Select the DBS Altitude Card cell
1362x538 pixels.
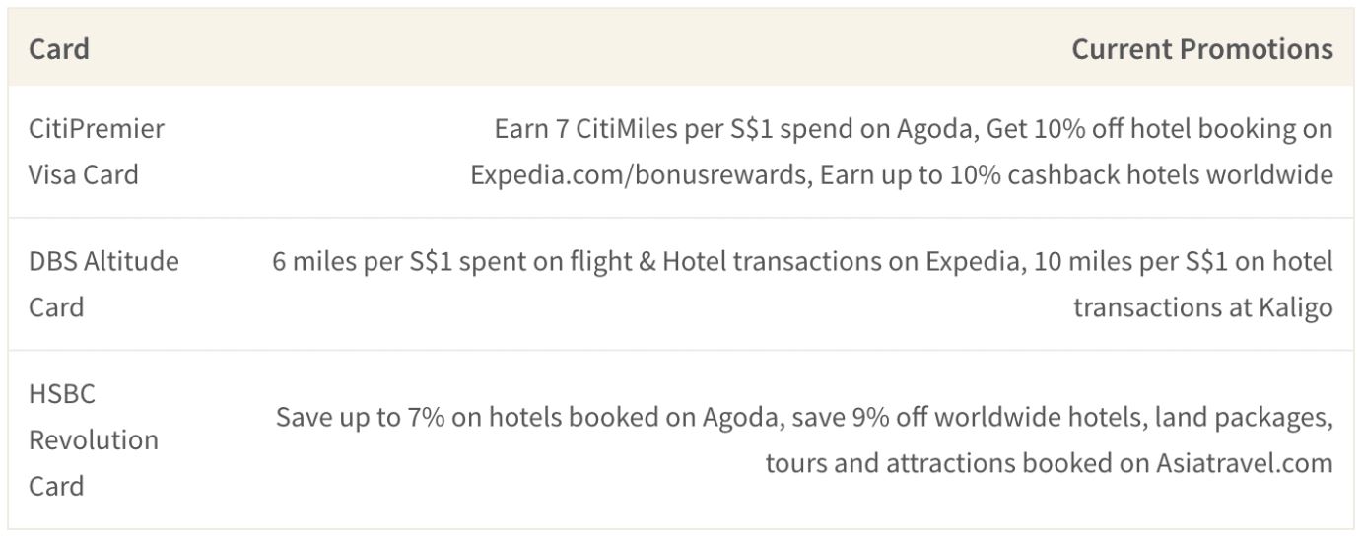pyautogui.click(x=104, y=285)
